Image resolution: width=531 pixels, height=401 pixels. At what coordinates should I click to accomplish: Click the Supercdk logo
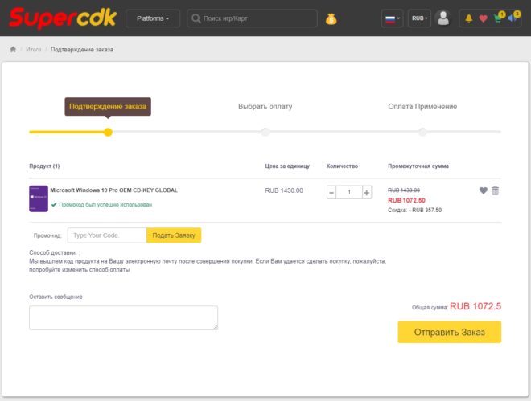click(63, 18)
